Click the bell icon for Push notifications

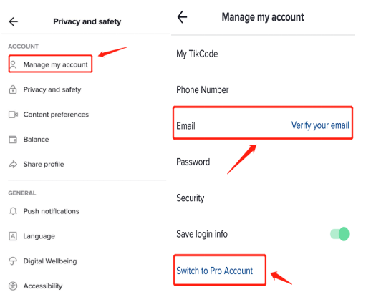[x=13, y=211]
